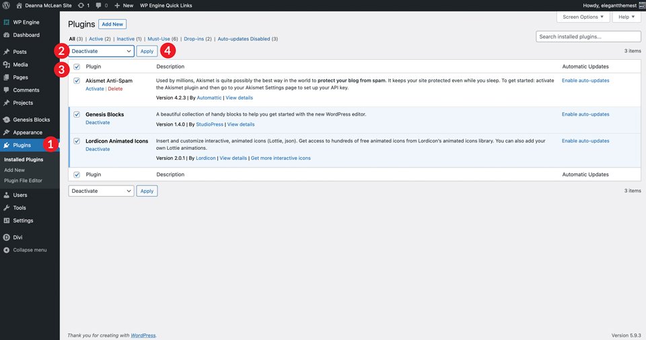
Task: Open the Lordicon author link
Action: coord(206,158)
